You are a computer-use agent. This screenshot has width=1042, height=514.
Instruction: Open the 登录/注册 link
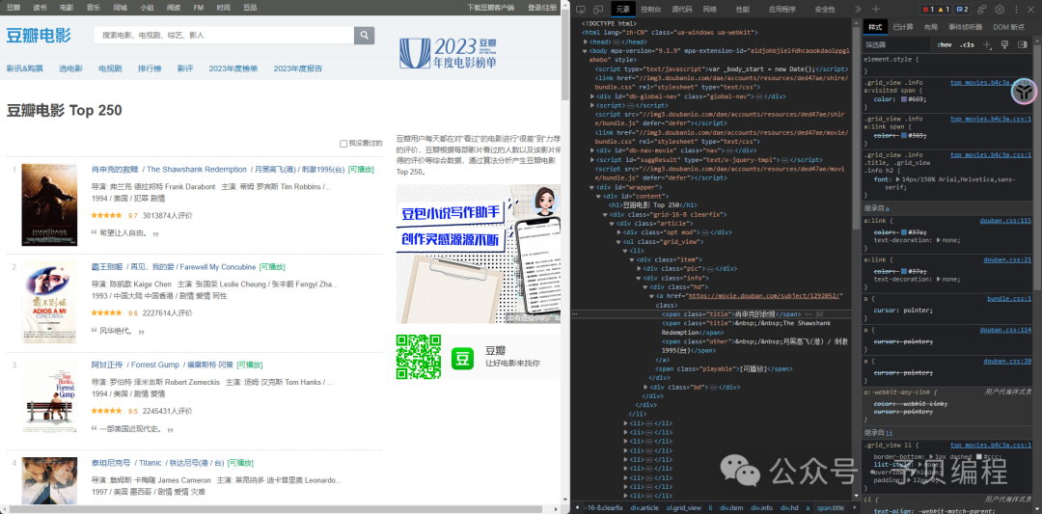[x=542, y=8]
